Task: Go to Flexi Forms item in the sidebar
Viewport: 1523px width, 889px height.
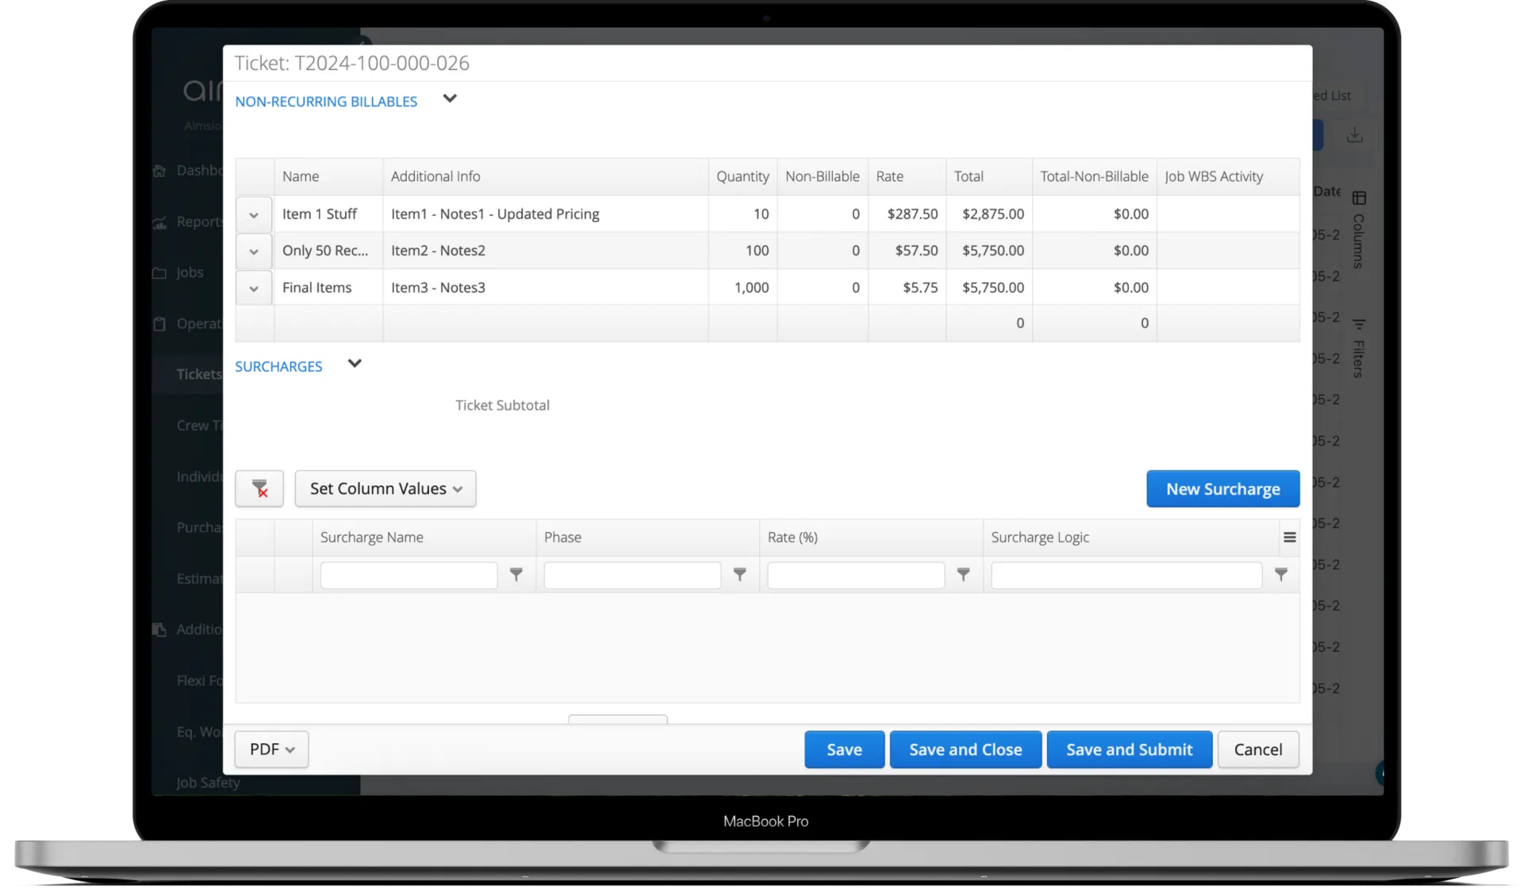Action: click(199, 680)
